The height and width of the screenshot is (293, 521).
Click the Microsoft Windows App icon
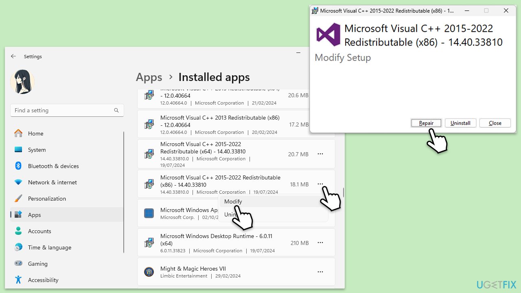[149, 213]
